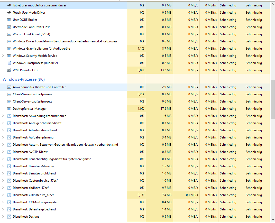The height and width of the screenshot is (223, 275).
Task: Select the first Client-Server-Laufzeitprozess row with 0,2% CPU
Action: click(135, 94)
